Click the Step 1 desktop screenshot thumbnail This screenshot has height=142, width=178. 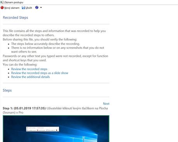tap(56, 128)
